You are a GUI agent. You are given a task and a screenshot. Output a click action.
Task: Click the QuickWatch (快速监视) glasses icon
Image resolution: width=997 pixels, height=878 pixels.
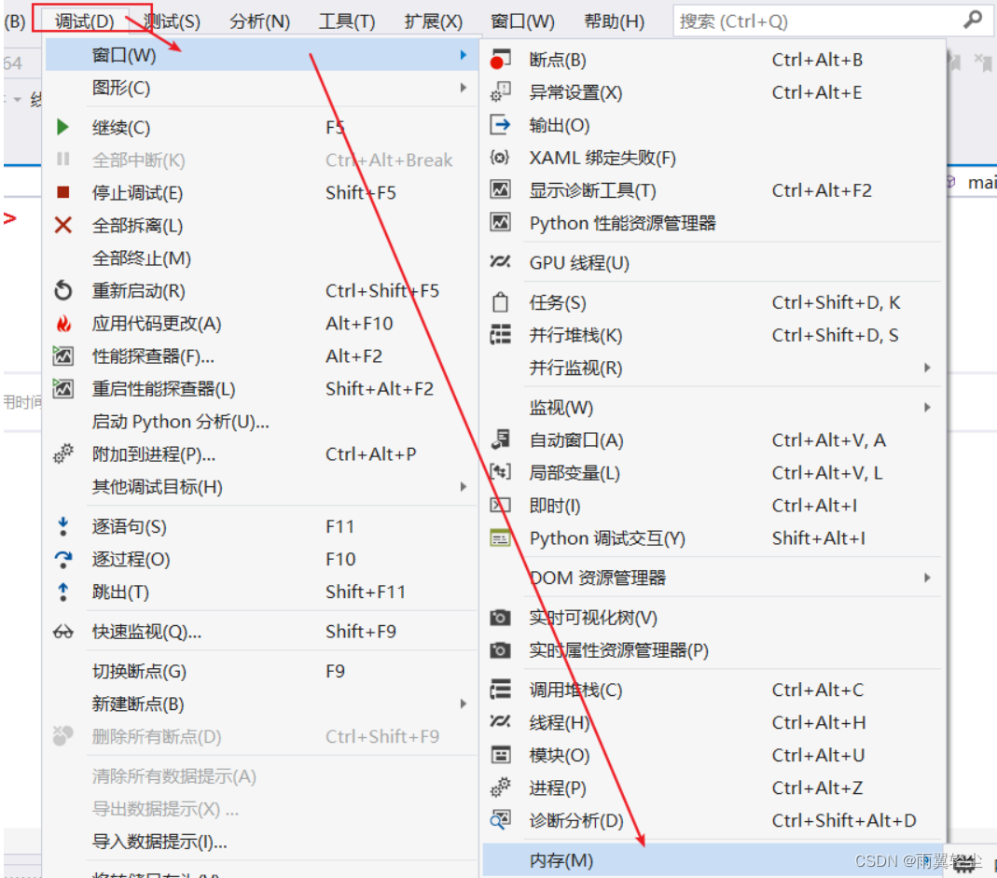62,631
